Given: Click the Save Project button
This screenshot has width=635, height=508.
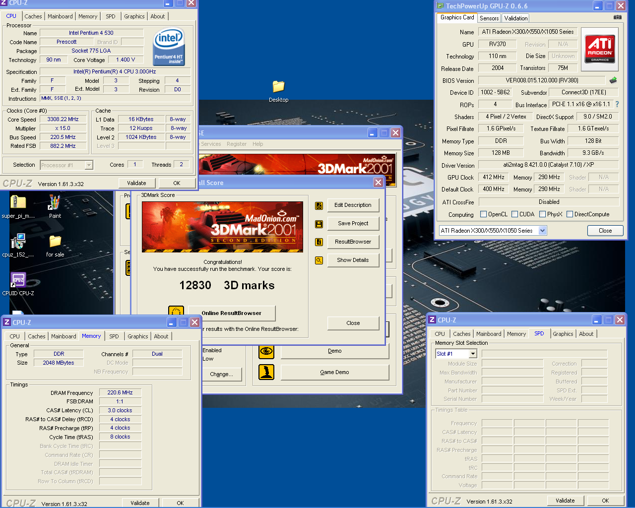Looking at the screenshot, I should click(x=353, y=223).
